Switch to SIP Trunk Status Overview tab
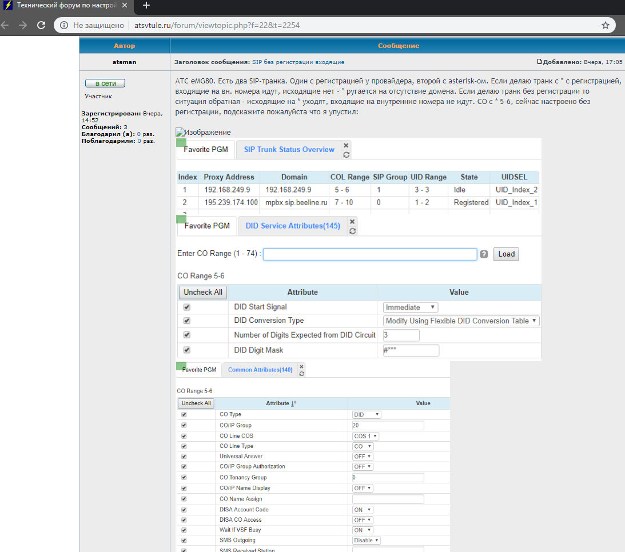This screenshot has width=625, height=552. click(x=289, y=150)
